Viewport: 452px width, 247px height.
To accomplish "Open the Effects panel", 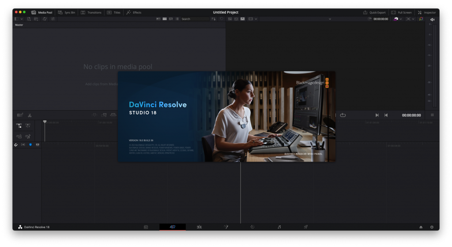I will click(x=134, y=12).
